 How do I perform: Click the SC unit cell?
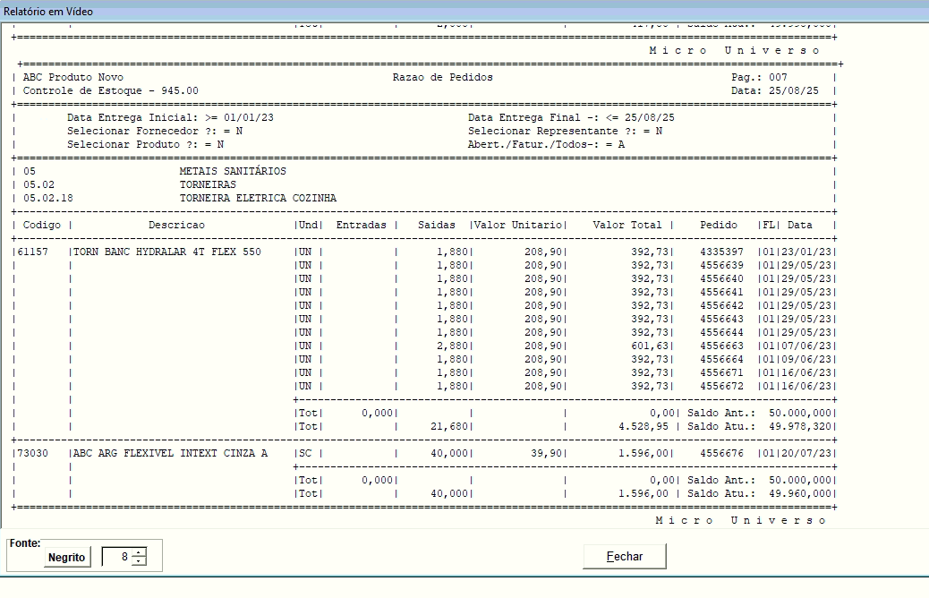coord(305,453)
